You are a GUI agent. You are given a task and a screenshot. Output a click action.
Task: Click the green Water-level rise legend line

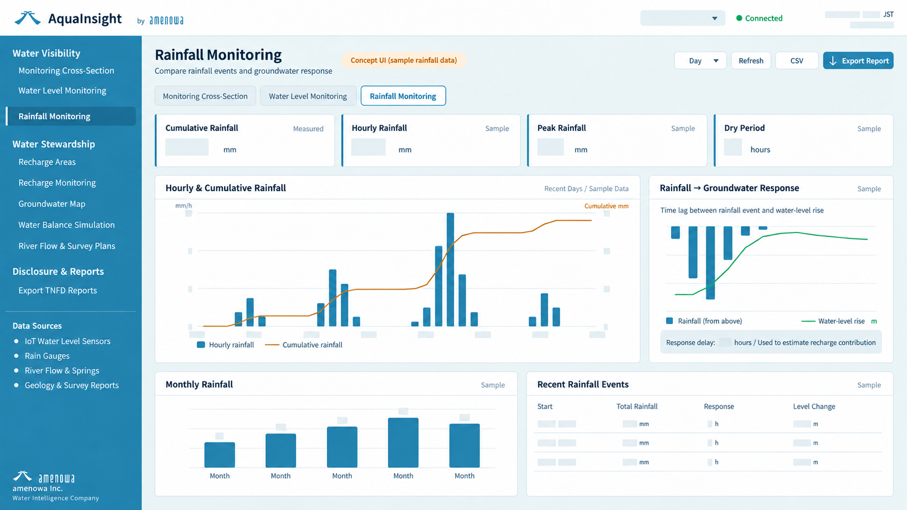[808, 321]
